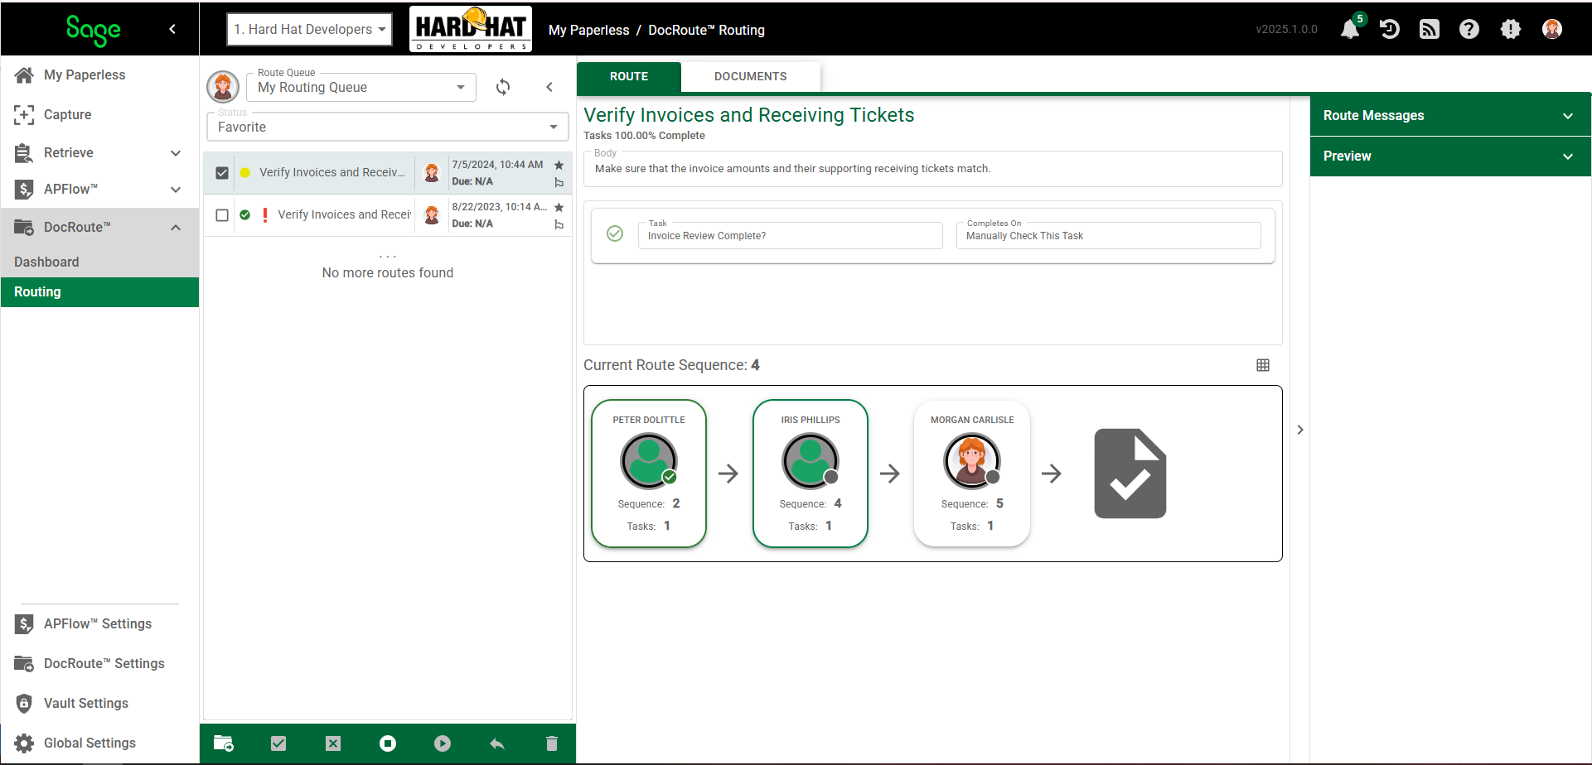Refresh the routing queue list
Image resolution: width=1592 pixels, height=765 pixels.
503,87
